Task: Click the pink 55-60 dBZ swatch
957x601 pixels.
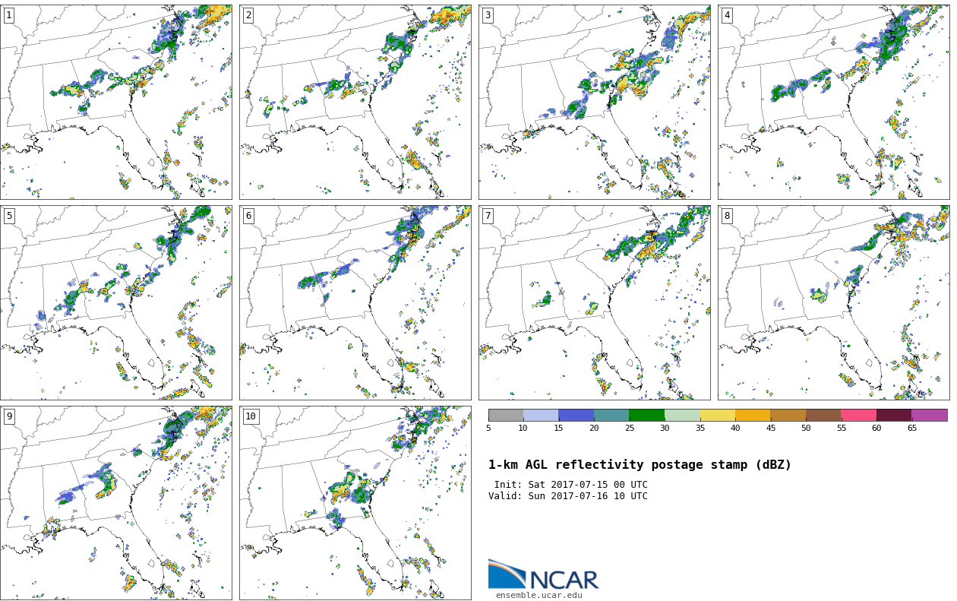Action: click(x=859, y=415)
